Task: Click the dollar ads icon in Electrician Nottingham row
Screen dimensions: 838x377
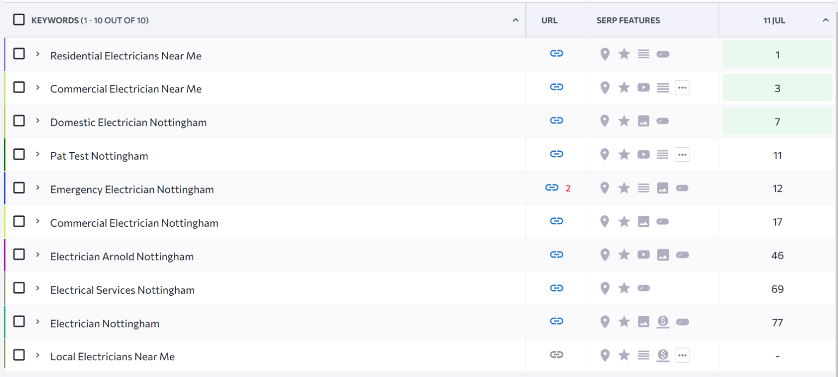Action: click(663, 322)
